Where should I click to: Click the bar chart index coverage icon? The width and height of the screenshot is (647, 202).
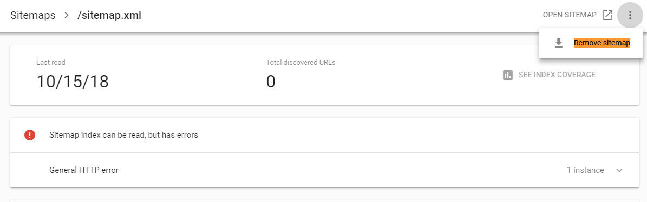(508, 75)
